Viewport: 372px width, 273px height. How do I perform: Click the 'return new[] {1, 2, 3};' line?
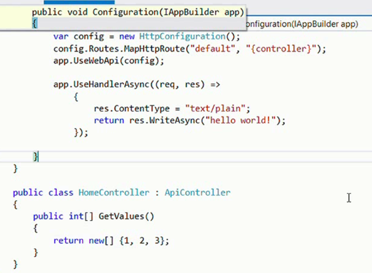(111, 240)
